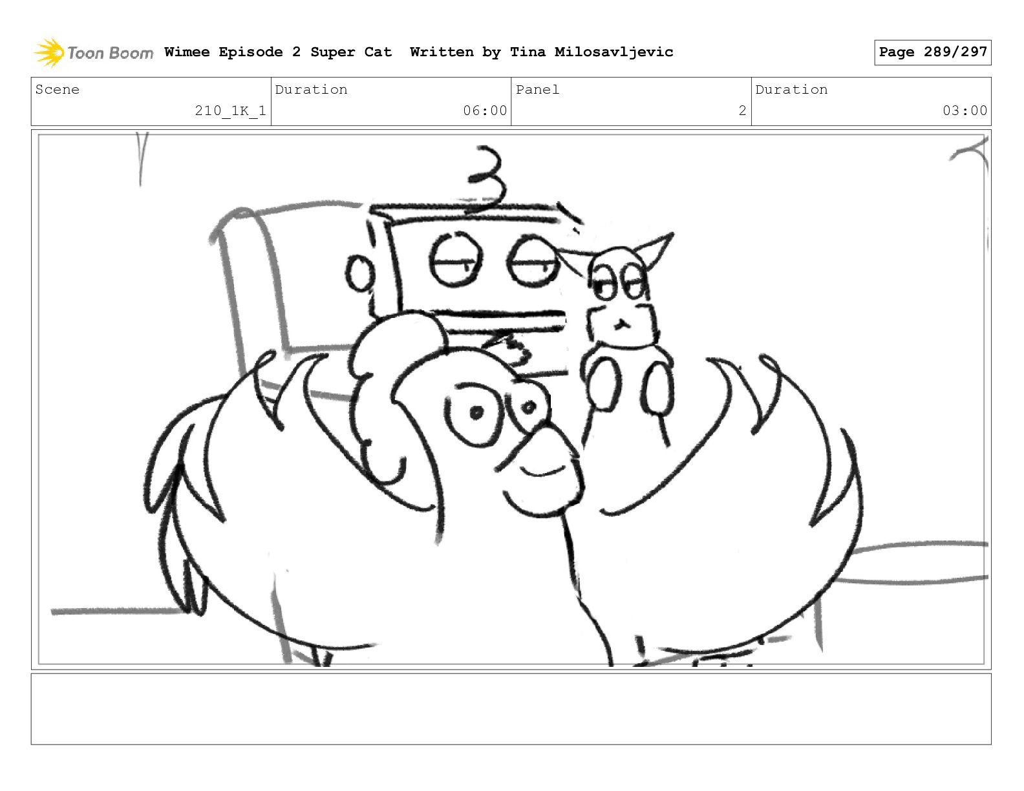Click the Toon Boom logo
Screen dimensions: 1024x791
[94, 52]
